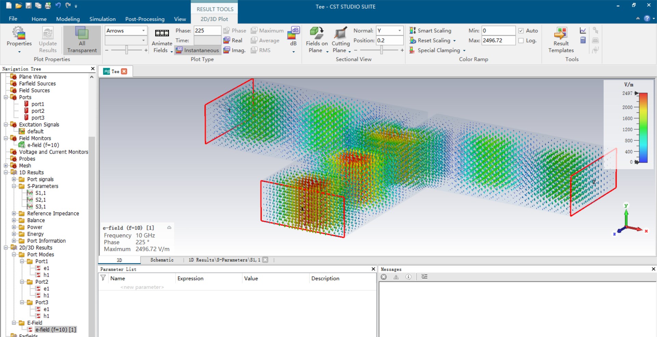Expand the Reference Impedance folder
Image resolution: width=657 pixels, height=337 pixels.
coord(14,214)
